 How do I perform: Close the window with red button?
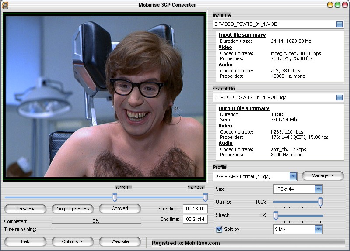(345, 5)
